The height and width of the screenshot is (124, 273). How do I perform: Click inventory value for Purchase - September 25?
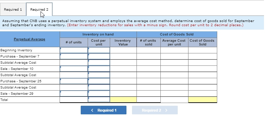click(x=123, y=81)
